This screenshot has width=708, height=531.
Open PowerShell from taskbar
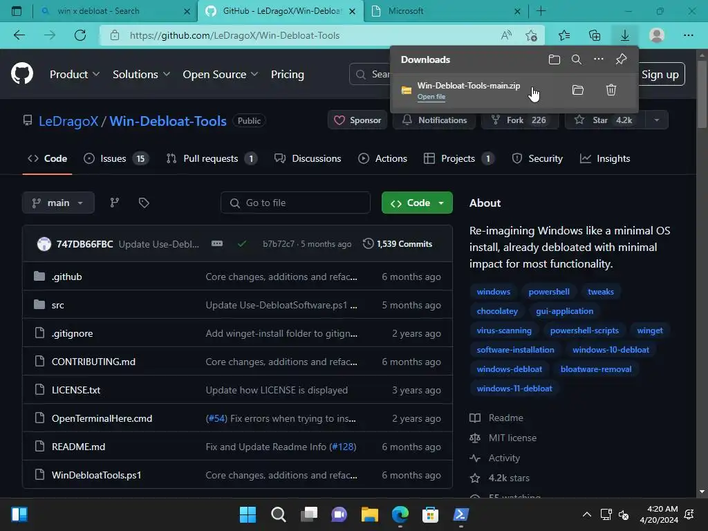[x=460, y=514]
